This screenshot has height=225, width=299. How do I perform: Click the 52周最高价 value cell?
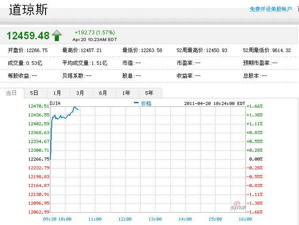(x=202, y=50)
